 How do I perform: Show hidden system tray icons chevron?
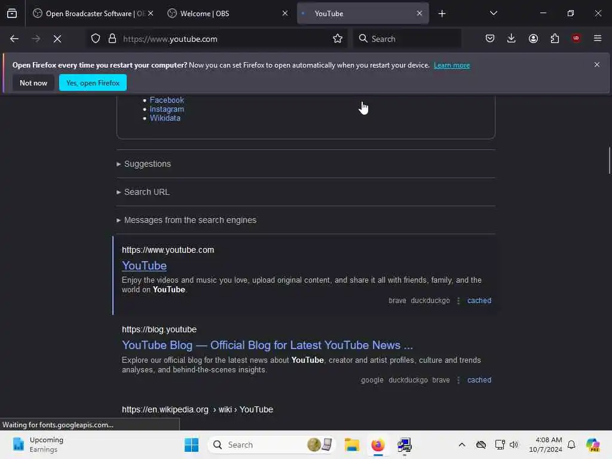pos(462,445)
